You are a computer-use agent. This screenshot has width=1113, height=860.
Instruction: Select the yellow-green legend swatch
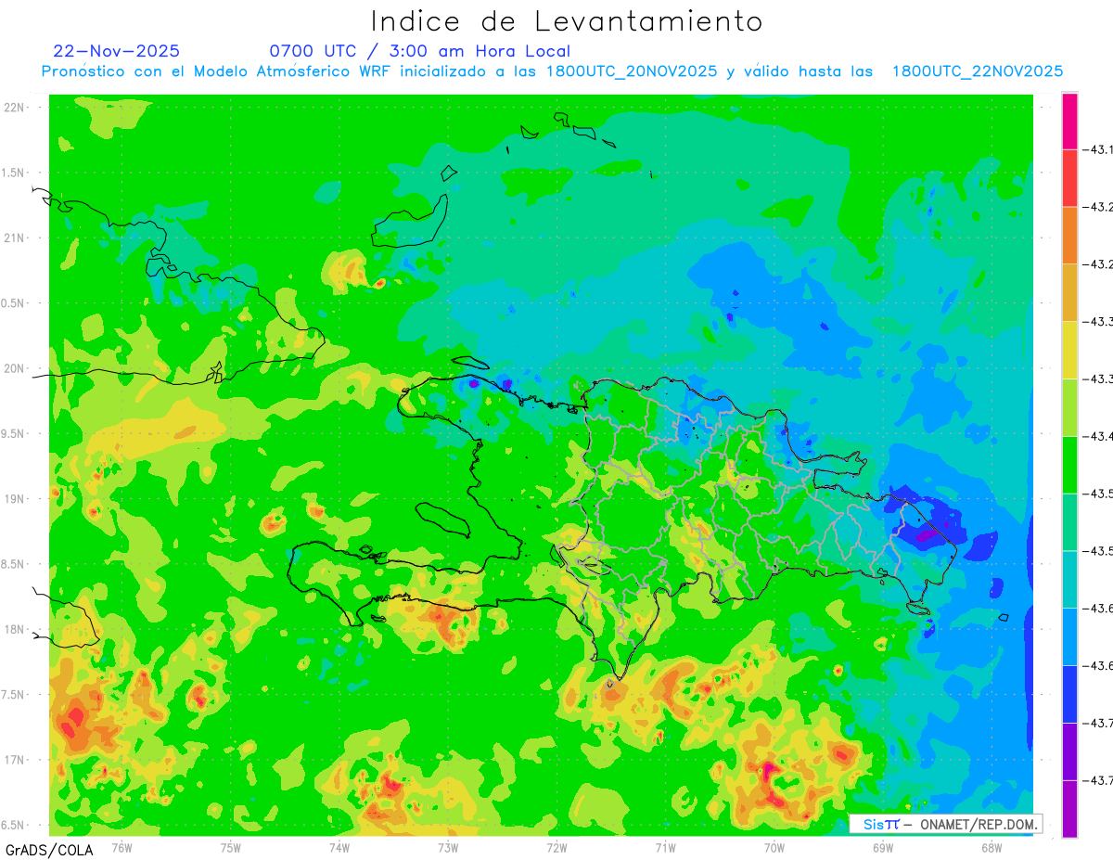1069,407
